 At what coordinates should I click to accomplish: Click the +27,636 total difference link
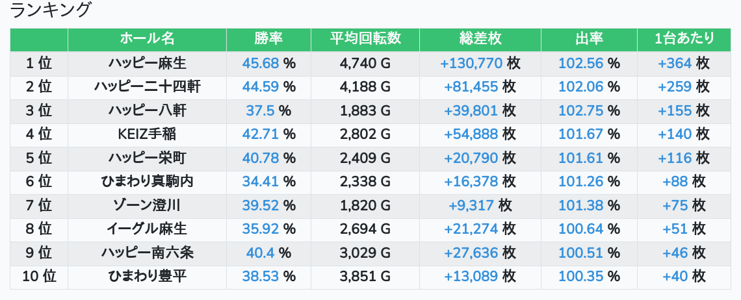click(471, 253)
